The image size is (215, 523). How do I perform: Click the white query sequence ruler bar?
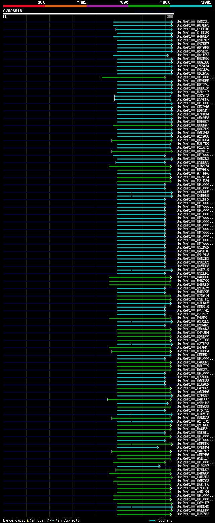(x=88, y=14)
